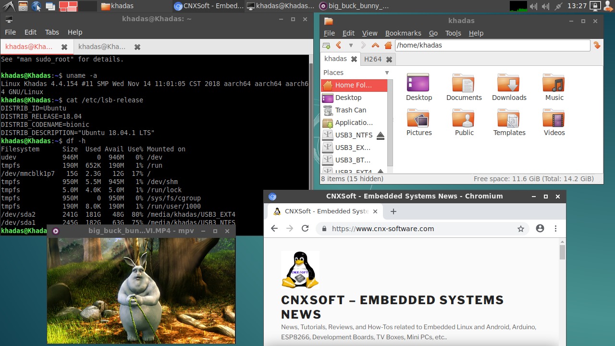Switch to the second empty workspace in pager

pos(87,6)
